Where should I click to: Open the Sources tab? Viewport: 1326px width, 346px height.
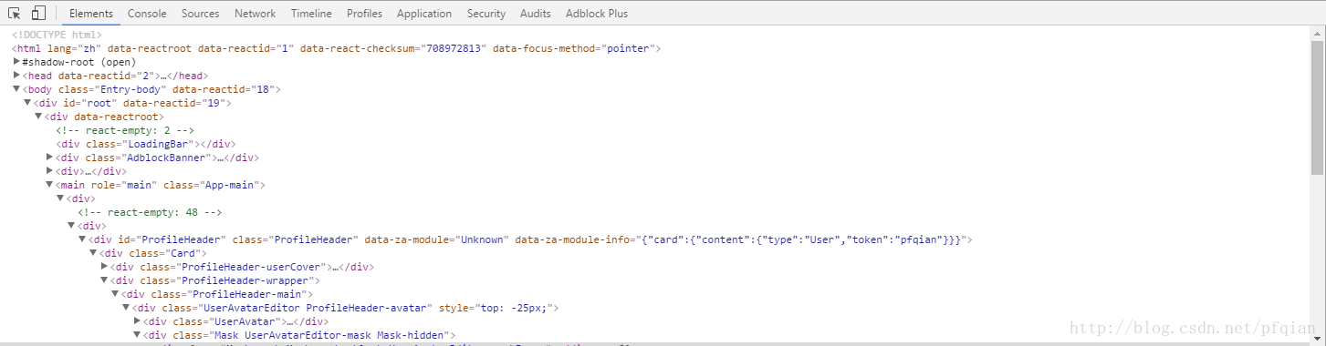point(200,14)
